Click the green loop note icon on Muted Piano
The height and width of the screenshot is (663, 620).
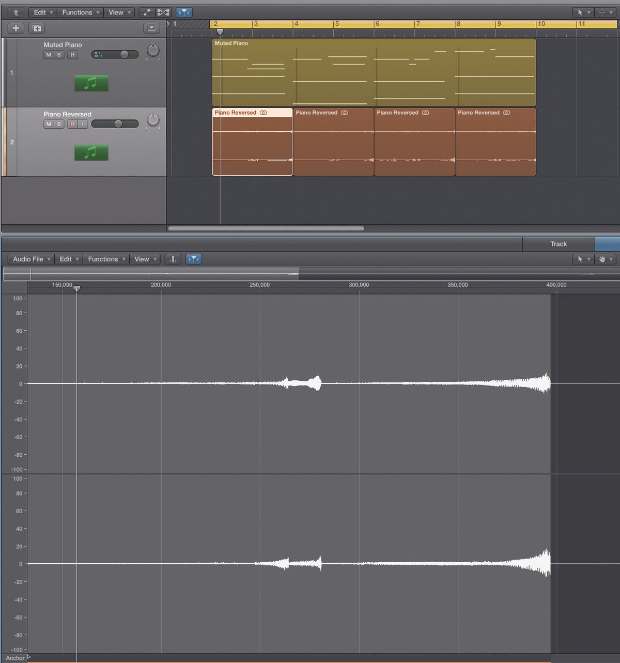point(91,83)
